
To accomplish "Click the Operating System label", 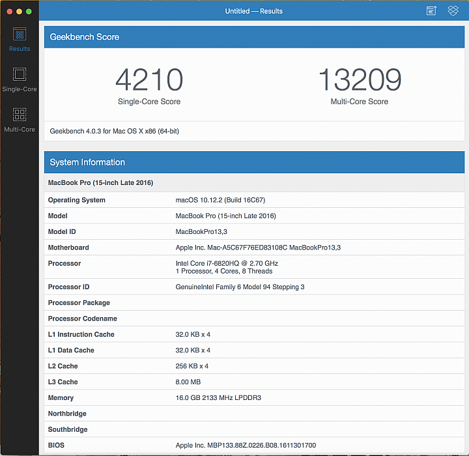I will coord(77,200).
